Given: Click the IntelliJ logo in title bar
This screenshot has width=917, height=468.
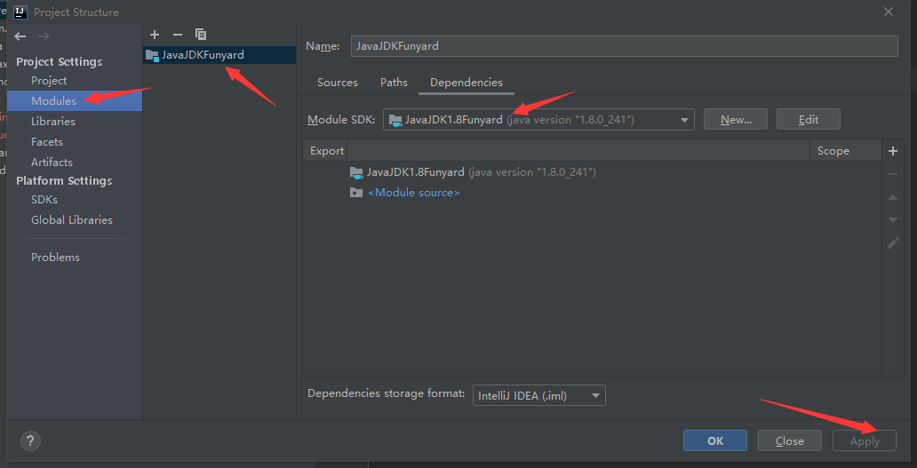Looking at the screenshot, I should click(20, 12).
